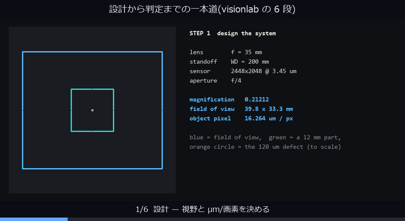Click the 'aperture' label

[203, 80]
